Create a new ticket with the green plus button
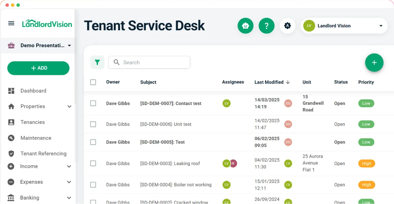Viewport: 394px width, 204px height. 374,62
